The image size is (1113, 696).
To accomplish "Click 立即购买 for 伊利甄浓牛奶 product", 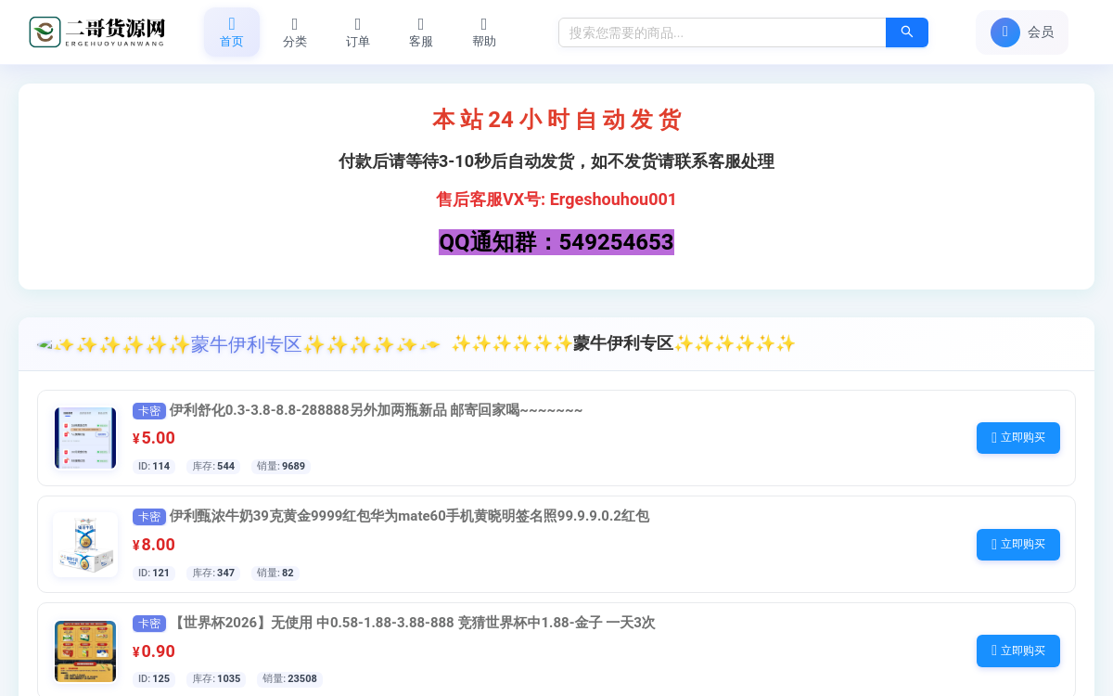I will click(x=1018, y=545).
